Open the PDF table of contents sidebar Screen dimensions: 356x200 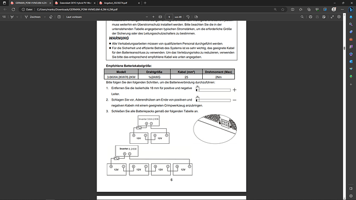tap(4, 17)
